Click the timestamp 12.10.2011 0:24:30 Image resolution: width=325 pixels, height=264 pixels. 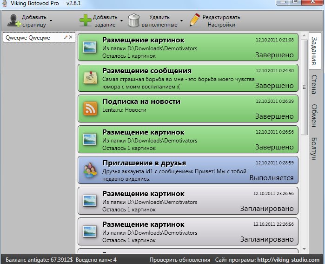coord(275,71)
